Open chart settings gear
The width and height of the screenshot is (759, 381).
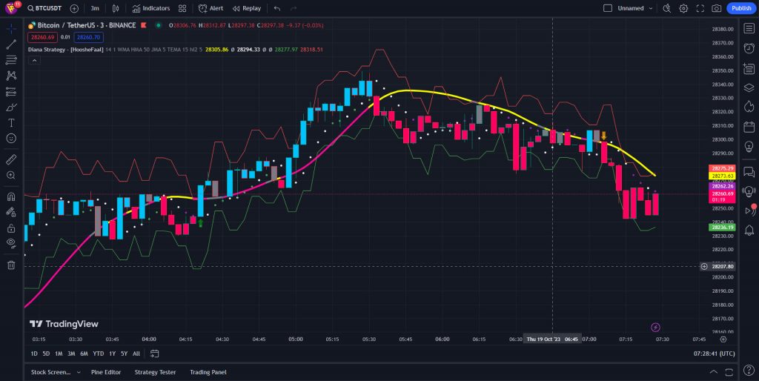click(x=683, y=8)
